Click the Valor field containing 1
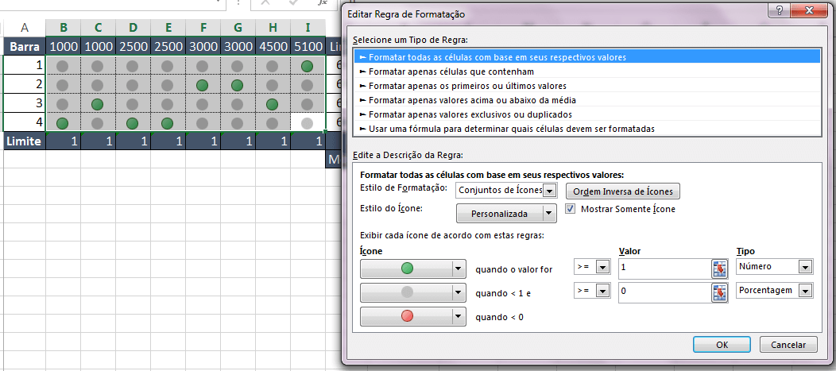The width and height of the screenshot is (836, 371). 664,269
